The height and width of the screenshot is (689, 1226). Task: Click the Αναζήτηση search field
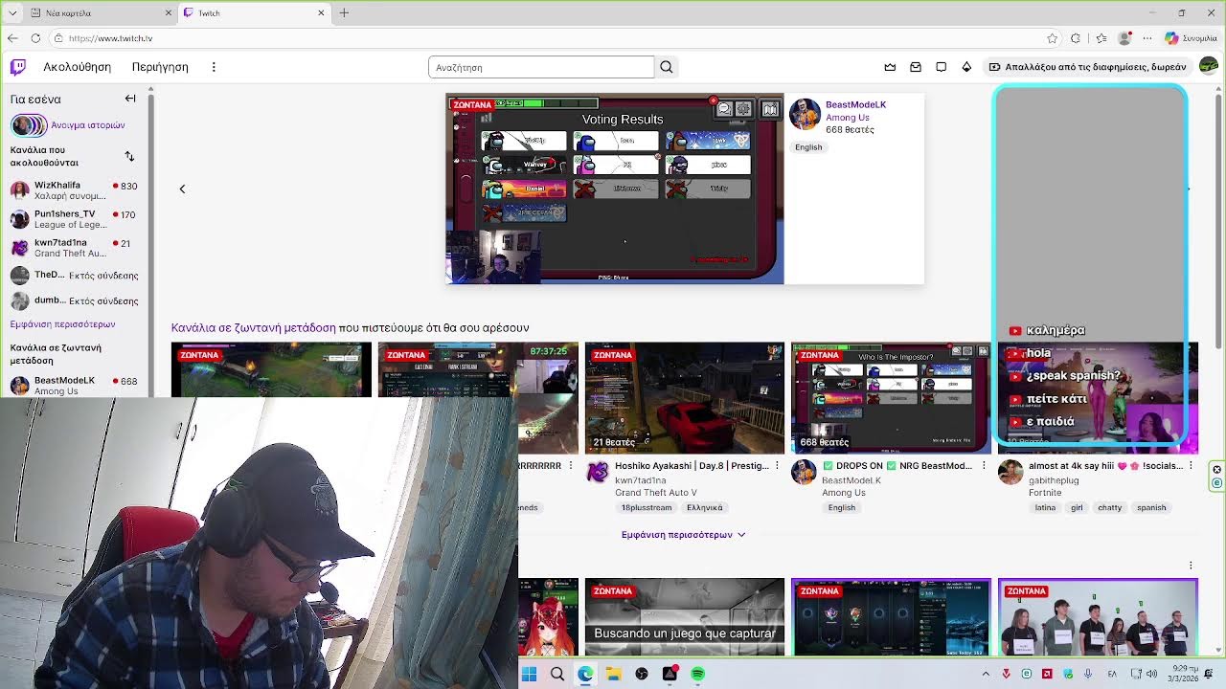(541, 67)
